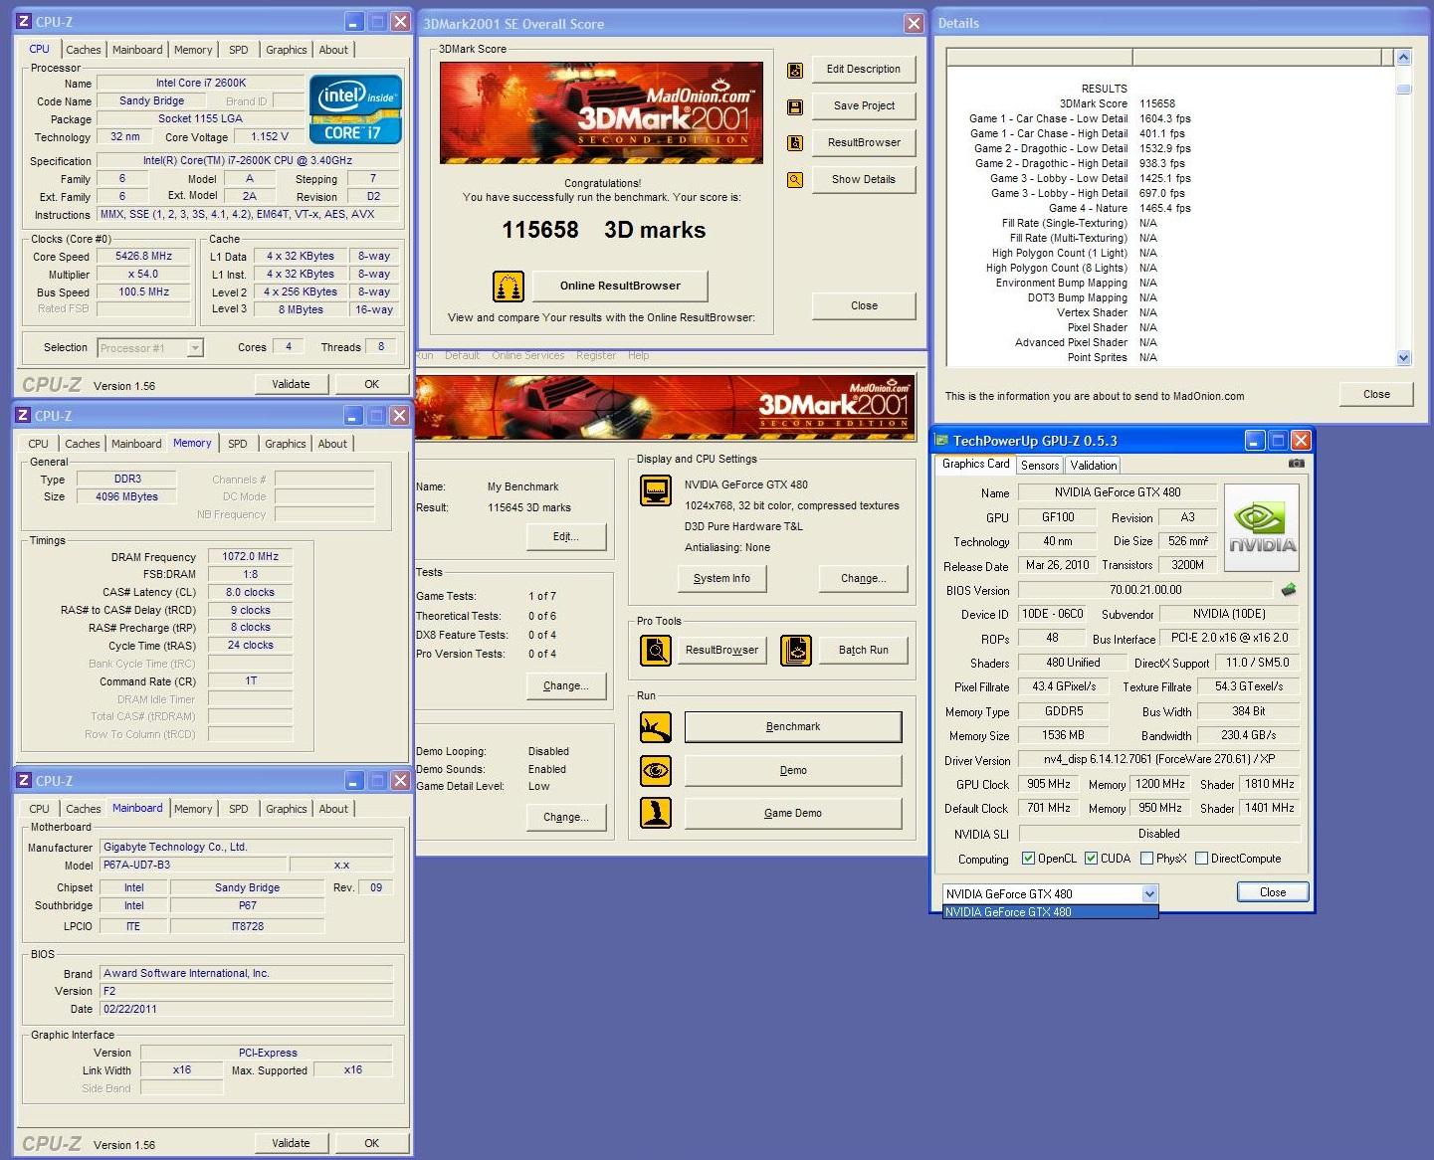Screen dimensions: 1434x1160
Task: Click the Show Details magnifier icon
Action: (x=795, y=180)
